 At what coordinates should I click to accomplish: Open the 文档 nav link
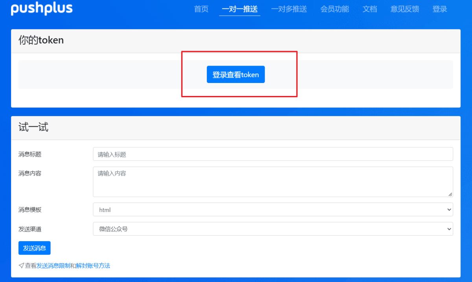pyautogui.click(x=370, y=9)
